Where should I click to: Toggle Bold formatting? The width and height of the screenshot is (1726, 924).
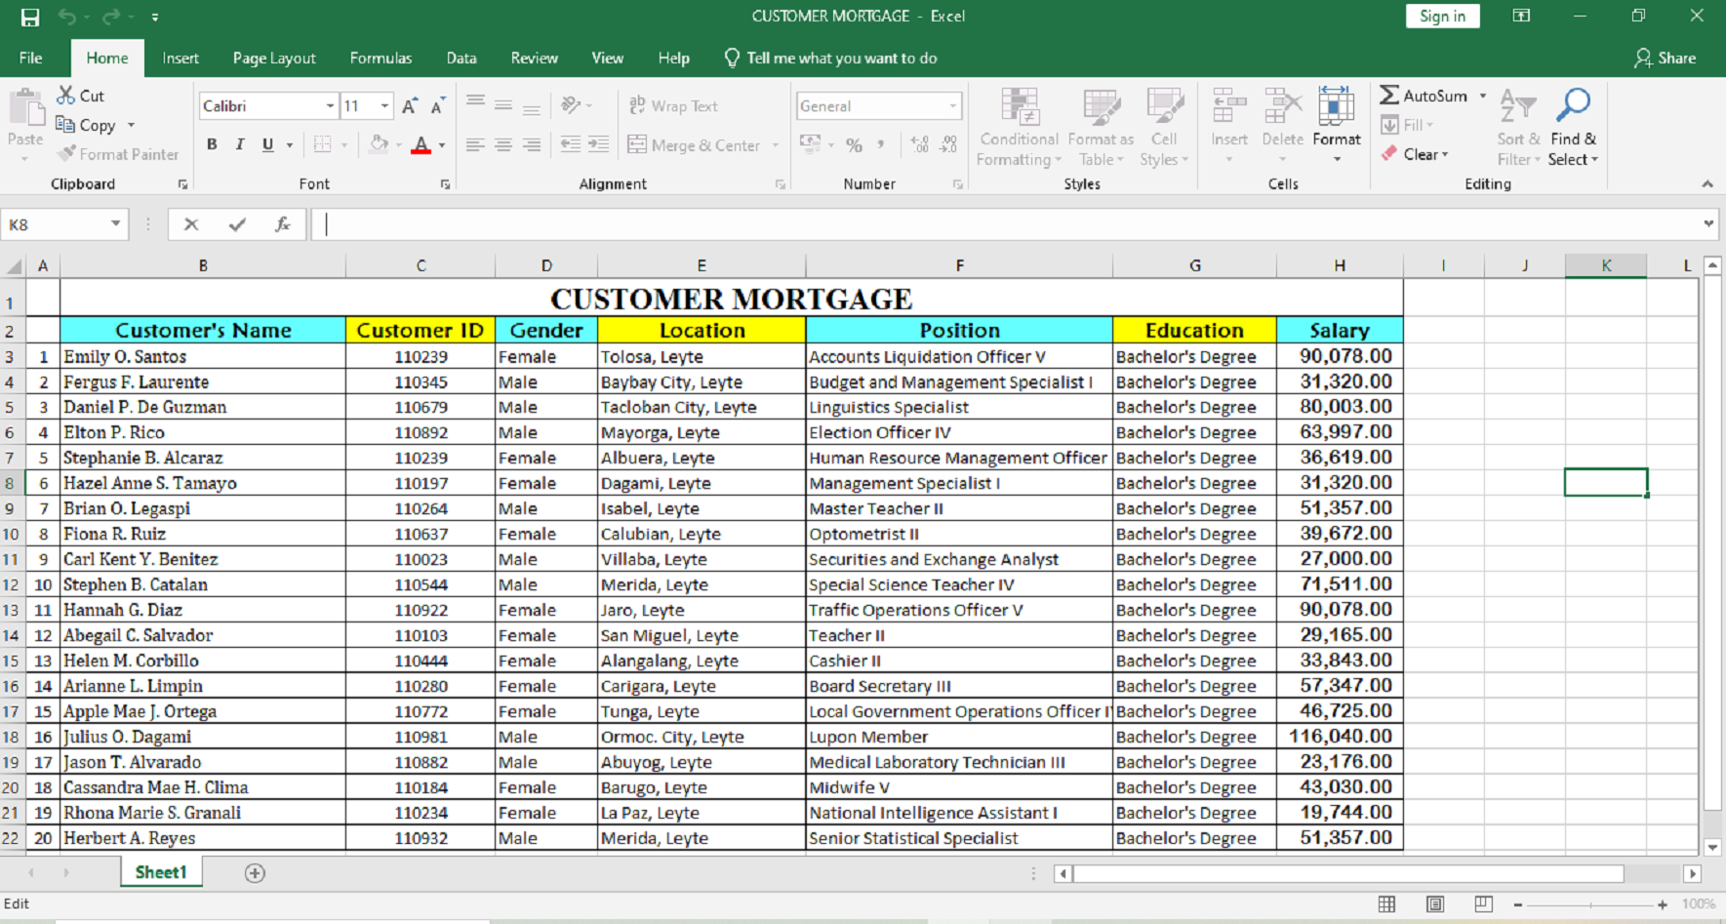(212, 144)
